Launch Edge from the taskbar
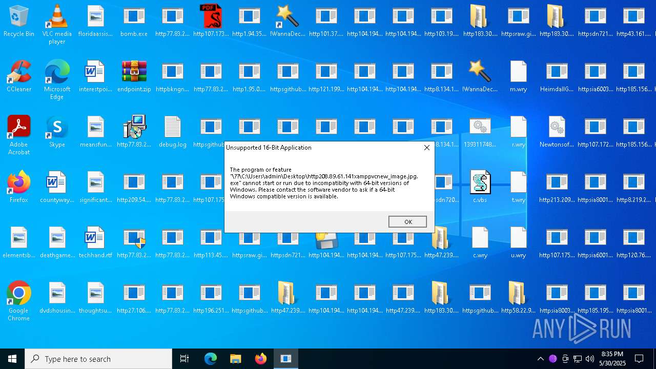656x369 pixels. [211, 359]
